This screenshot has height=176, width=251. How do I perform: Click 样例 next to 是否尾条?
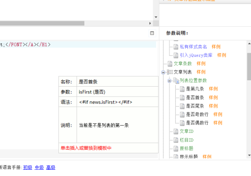pos(213,106)
